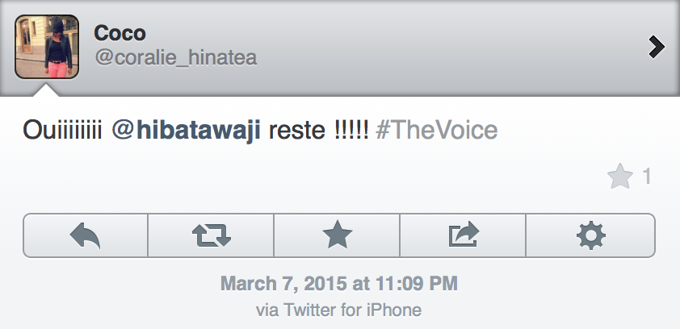680x329 pixels.
Task: Reply to Coco's tweet
Action: click(86, 235)
